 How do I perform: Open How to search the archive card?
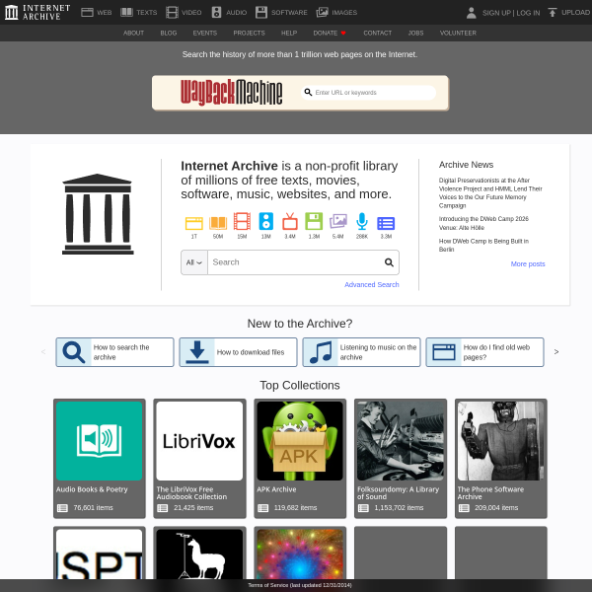tap(114, 352)
